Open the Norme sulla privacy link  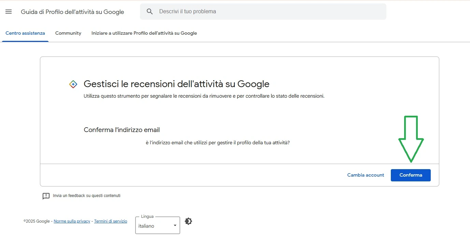(x=72, y=221)
